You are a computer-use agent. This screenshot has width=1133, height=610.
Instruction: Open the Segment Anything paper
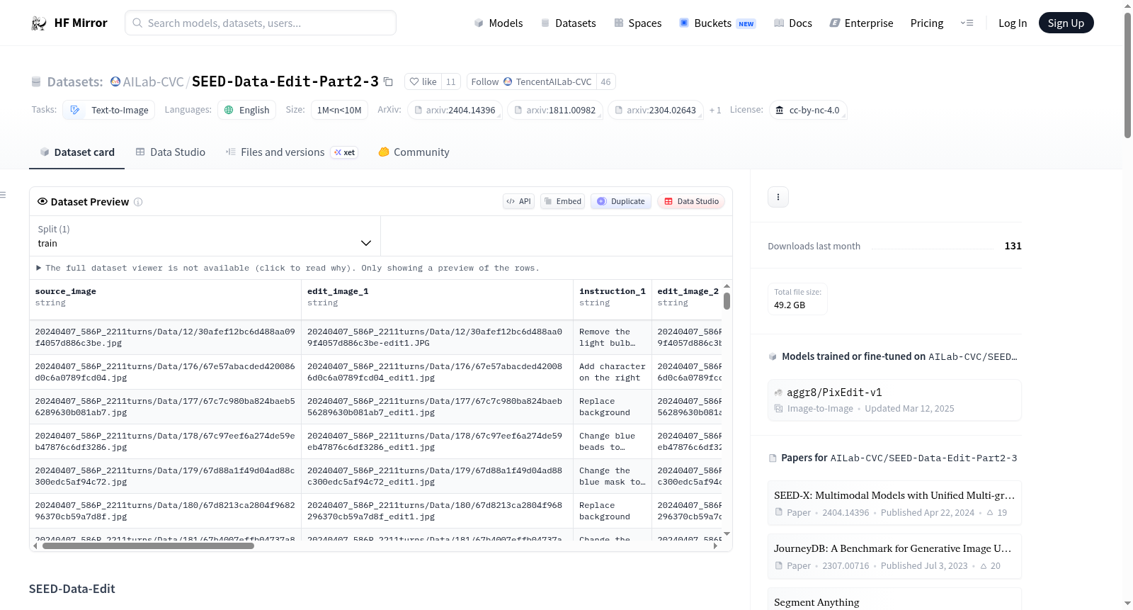894,599
